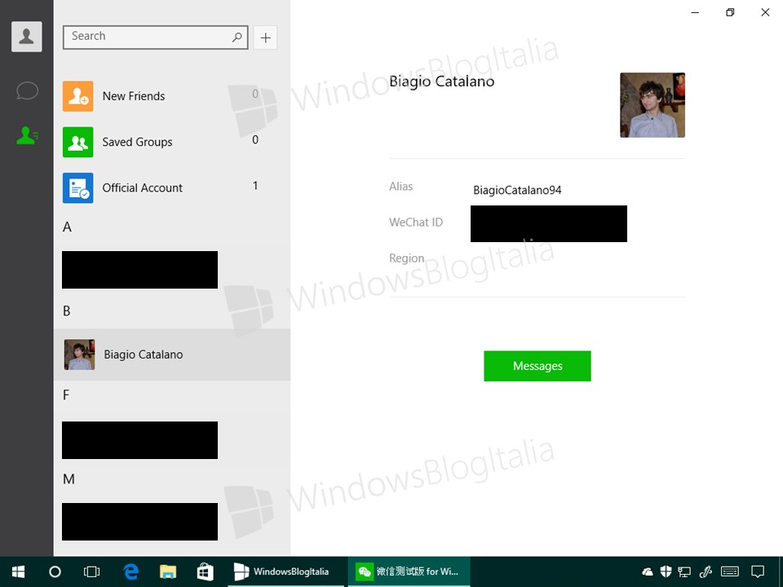Launch Microsoft Edge from the taskbar
783x587 pixels.
click(130, 572)
